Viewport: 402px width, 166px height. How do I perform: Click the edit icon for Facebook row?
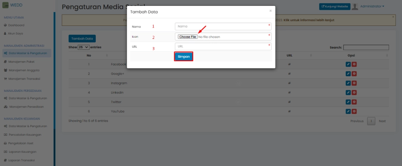[348, 64]
